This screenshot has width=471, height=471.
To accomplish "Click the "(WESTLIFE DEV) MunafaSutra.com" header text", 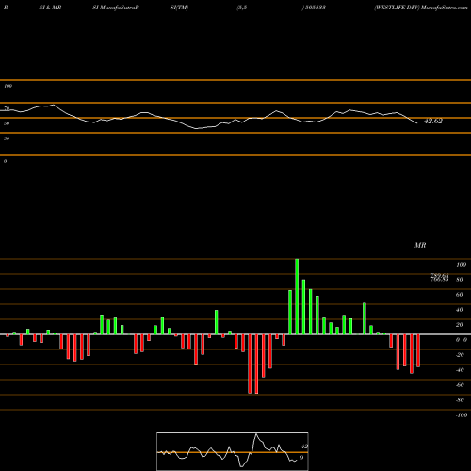I will 421,8.
